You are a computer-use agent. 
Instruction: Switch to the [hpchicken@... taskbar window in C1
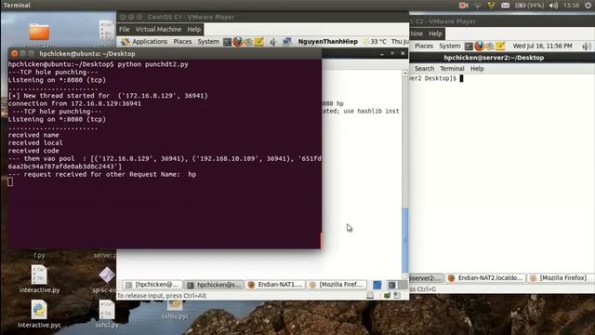(x=152, y=285)
